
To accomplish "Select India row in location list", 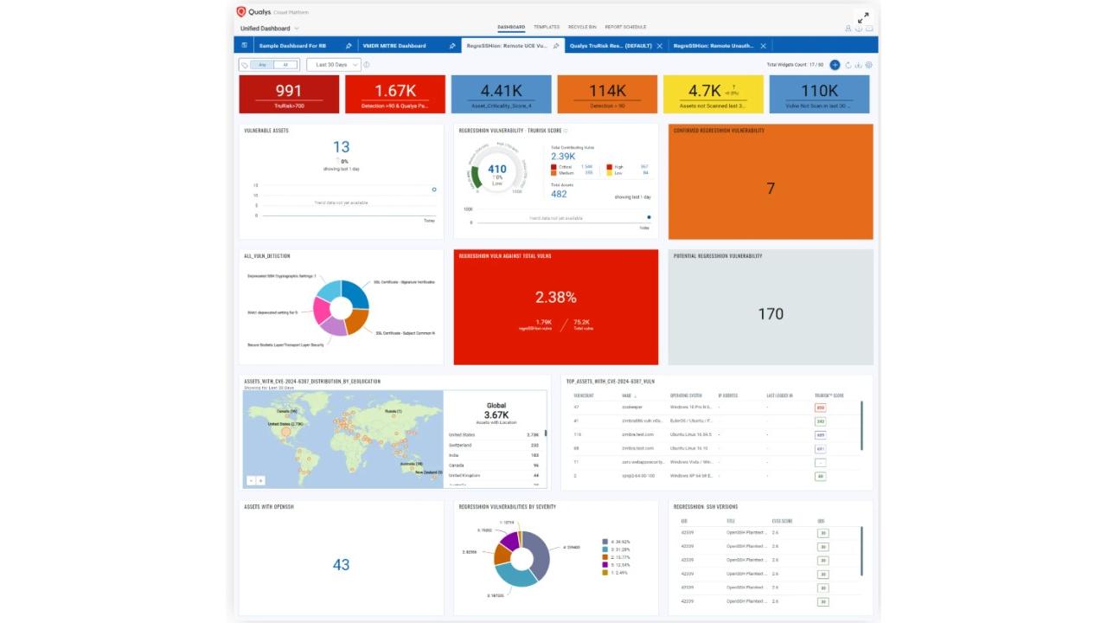I will click(x=495, y=455).
